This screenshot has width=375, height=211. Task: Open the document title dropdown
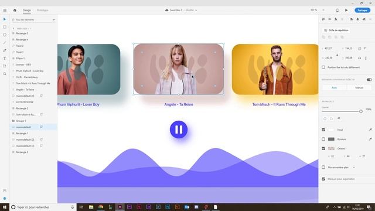pyautogui.click(x=196, y=11)
